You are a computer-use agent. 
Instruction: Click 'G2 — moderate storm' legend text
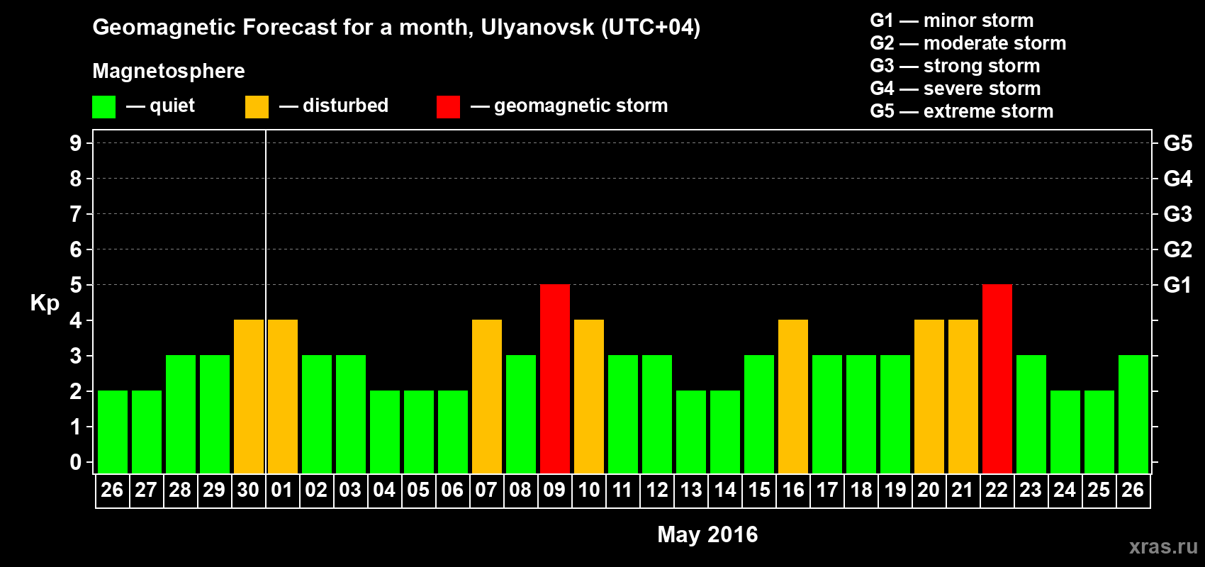(x=968, y=43)
